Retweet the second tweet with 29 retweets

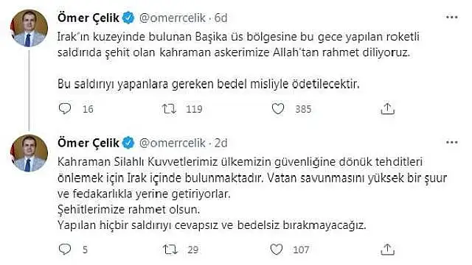pos(170,250)
